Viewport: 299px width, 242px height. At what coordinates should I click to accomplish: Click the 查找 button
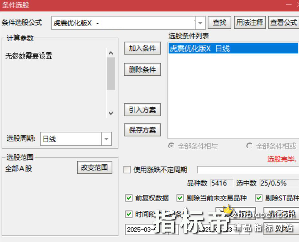(x=220, y=23)
